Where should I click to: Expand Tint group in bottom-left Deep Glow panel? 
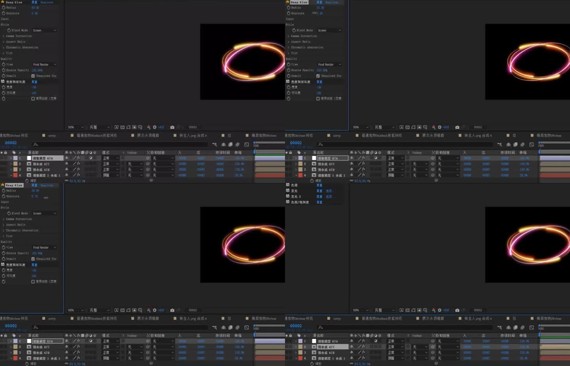4,236
